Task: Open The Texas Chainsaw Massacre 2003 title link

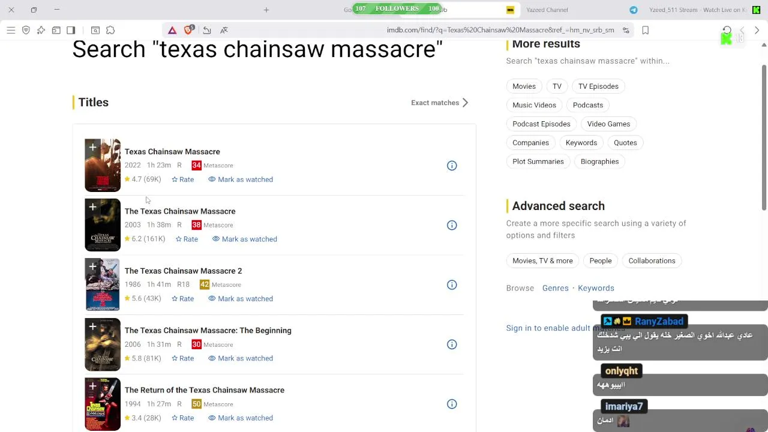Action: pyautogui.click(x=180, y=211)
